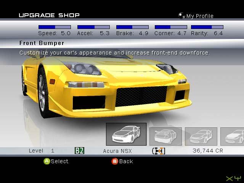Click the B2 car class badge
Image resolution: width=244 pixels, height=183 pixels.
79,151
